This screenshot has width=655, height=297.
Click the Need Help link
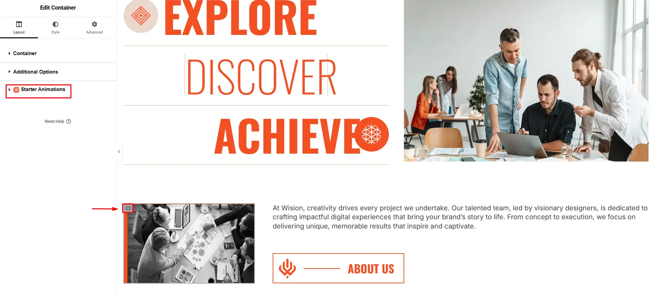tap(54, 121)
